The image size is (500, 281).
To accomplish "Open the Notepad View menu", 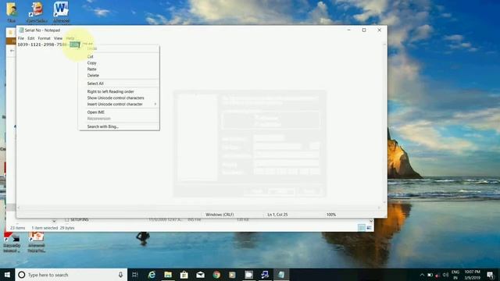I will 58,38.
